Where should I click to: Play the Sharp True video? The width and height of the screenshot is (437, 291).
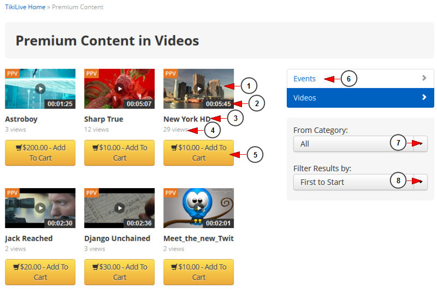click(119, 89)
